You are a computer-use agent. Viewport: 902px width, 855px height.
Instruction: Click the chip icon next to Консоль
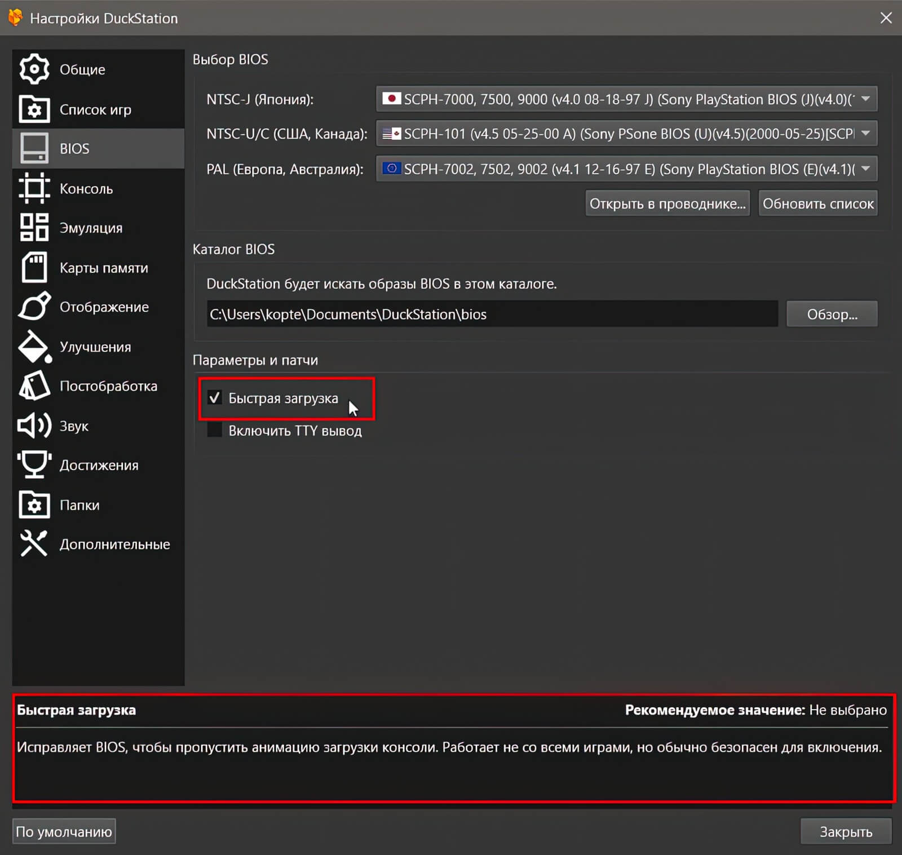tap(34, 188)
